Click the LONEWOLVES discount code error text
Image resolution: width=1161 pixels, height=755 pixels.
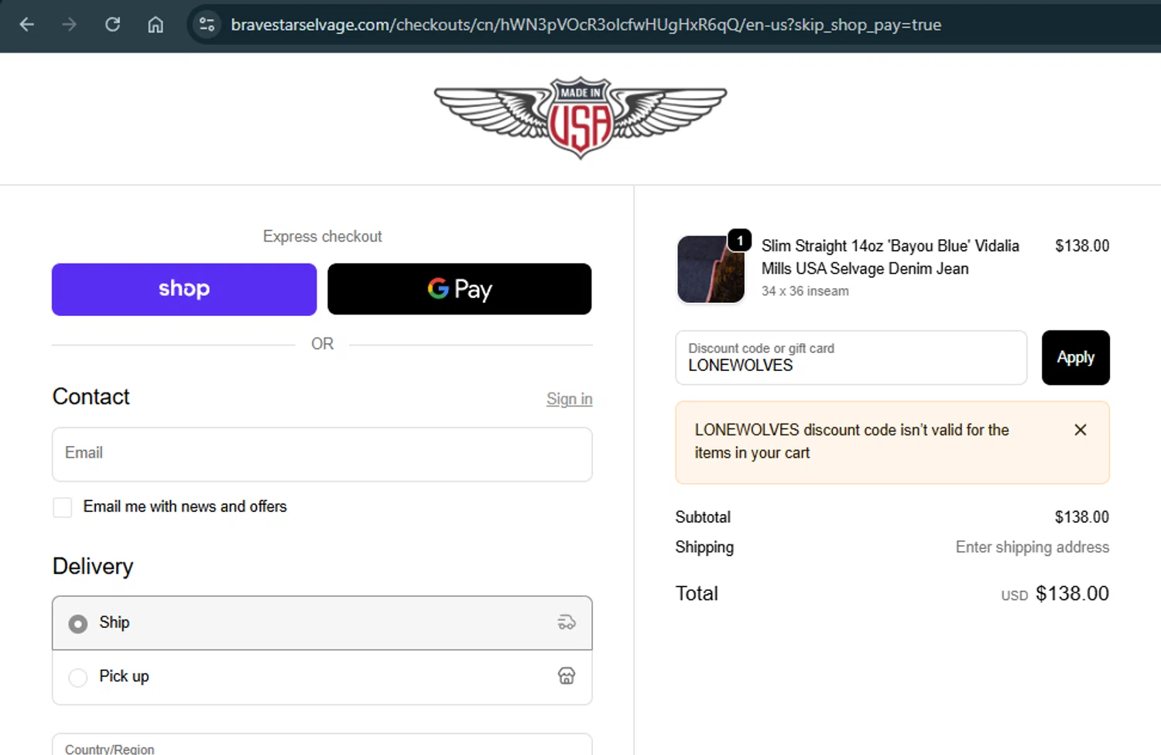(x=851, y=441)
